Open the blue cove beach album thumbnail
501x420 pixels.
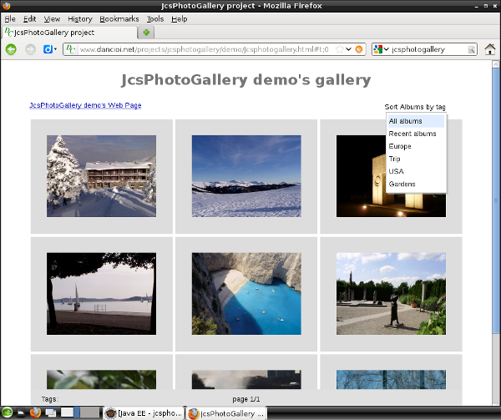(246, 294)
